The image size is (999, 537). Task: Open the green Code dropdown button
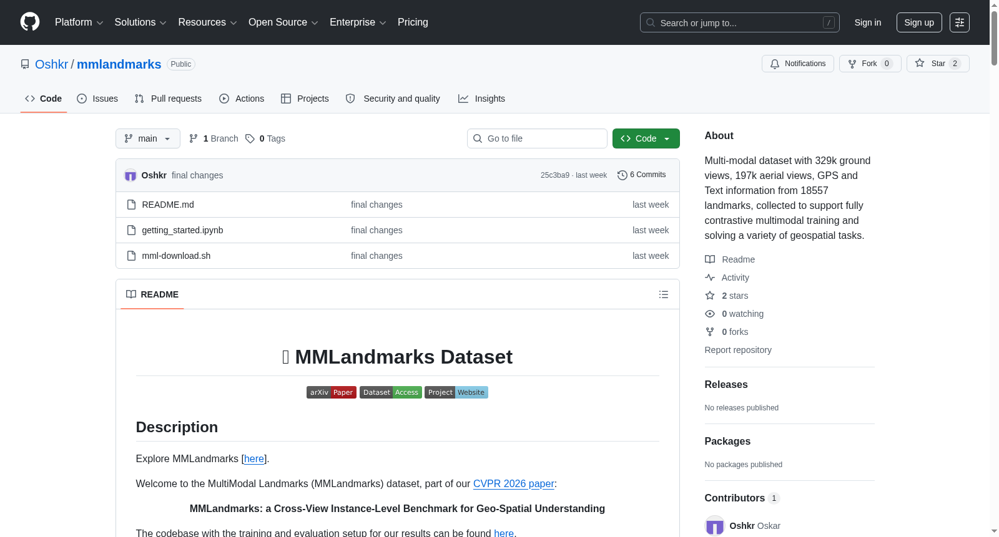coord(646,138)
